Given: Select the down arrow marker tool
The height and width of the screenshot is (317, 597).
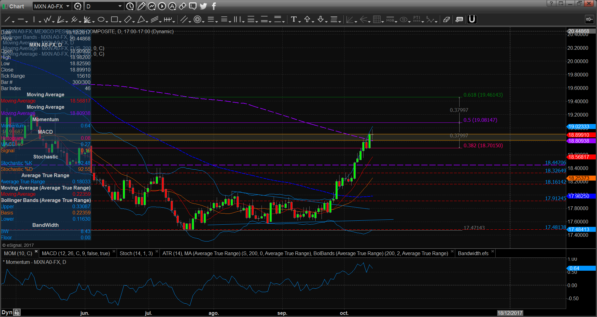Looking at the screenshot, I should pyautogui.click(x=321, y=20).
